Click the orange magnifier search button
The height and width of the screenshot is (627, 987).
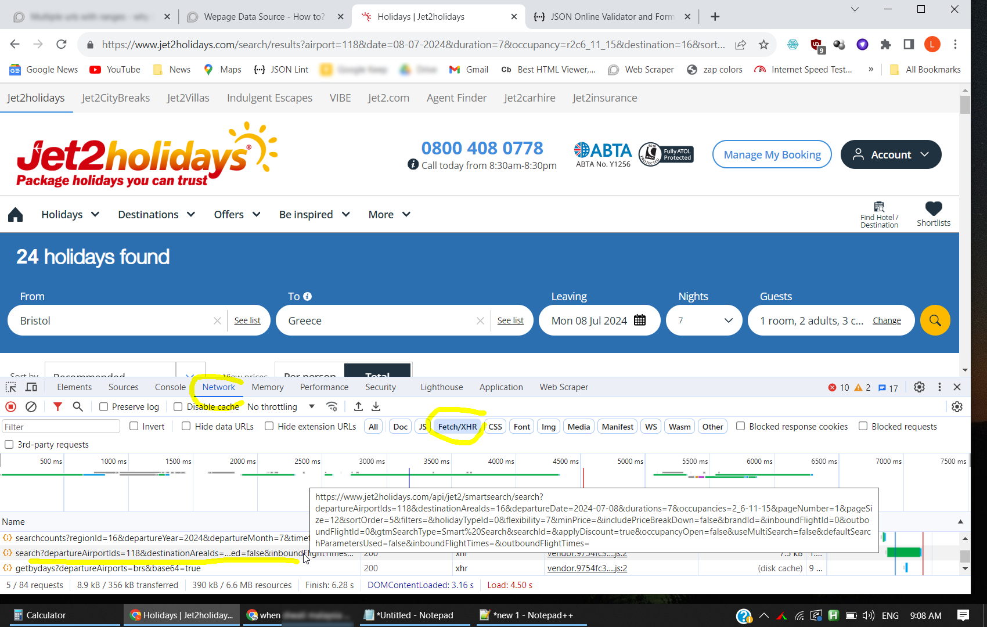935,320
